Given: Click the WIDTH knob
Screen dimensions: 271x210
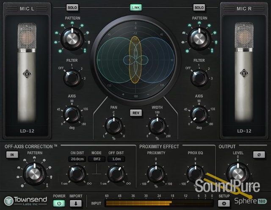Looking at the screenshot, I should (x=157, y=126).
